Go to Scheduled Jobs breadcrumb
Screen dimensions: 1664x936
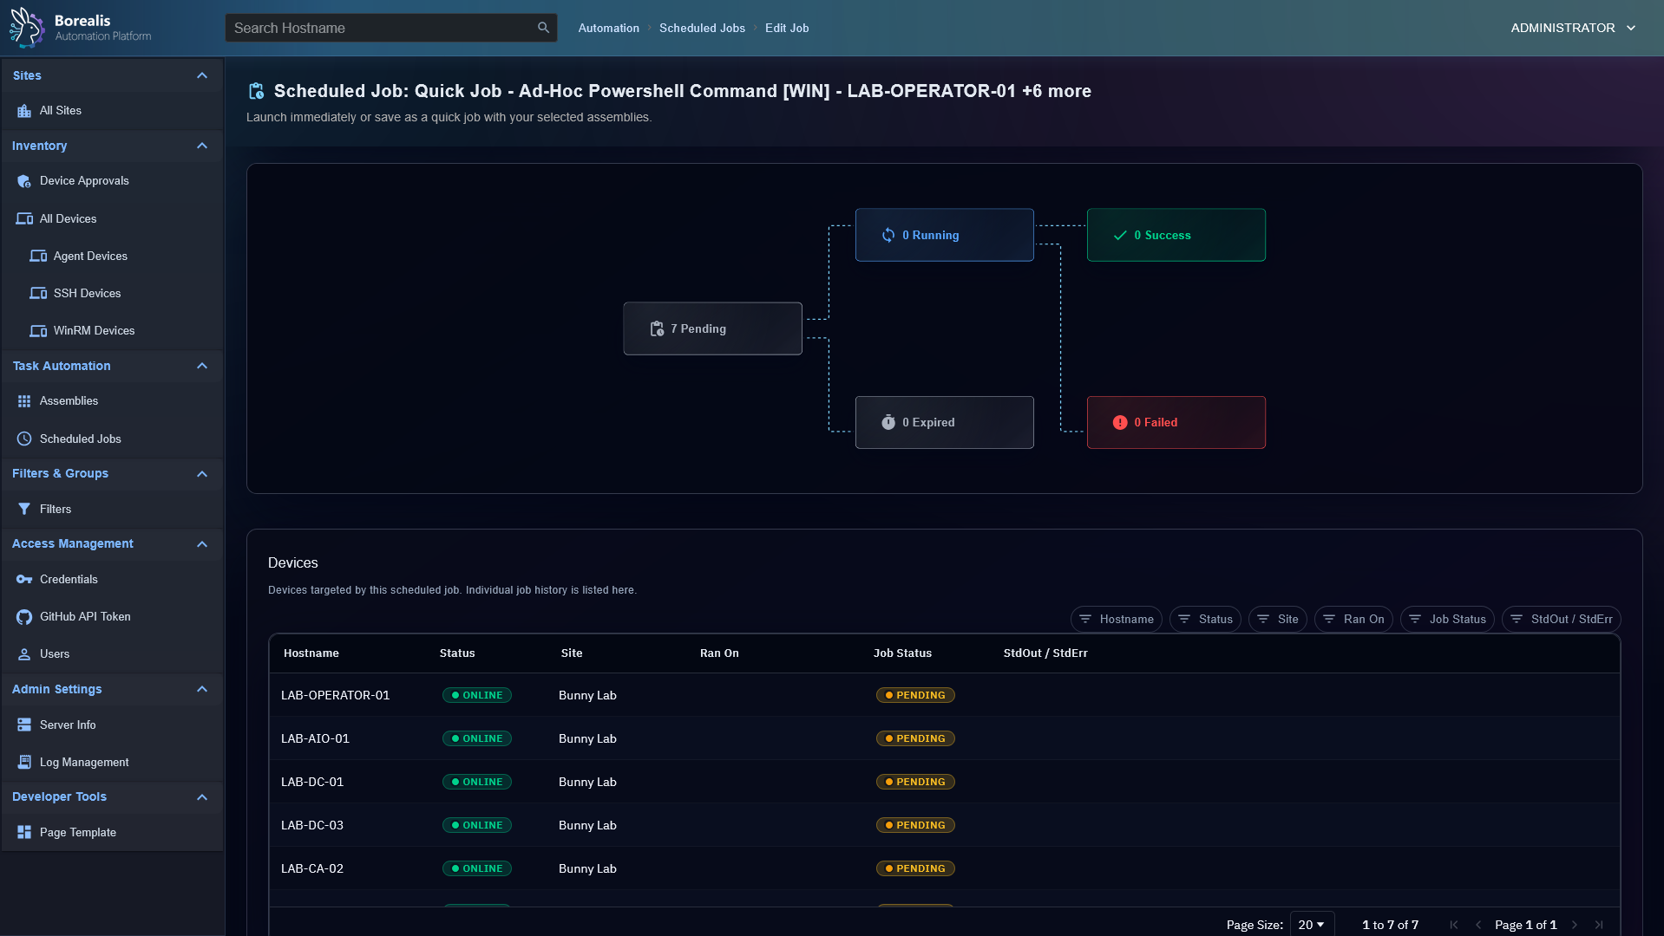tap(702, 29)
